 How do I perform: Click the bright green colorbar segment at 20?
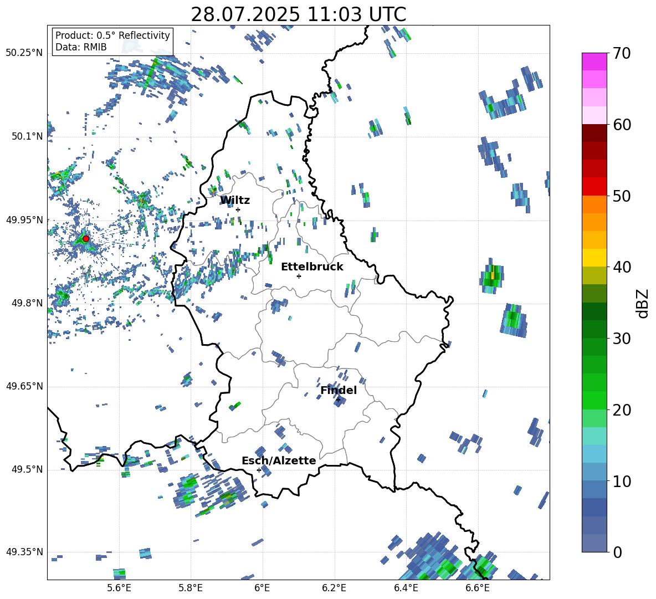coord(594,400)
